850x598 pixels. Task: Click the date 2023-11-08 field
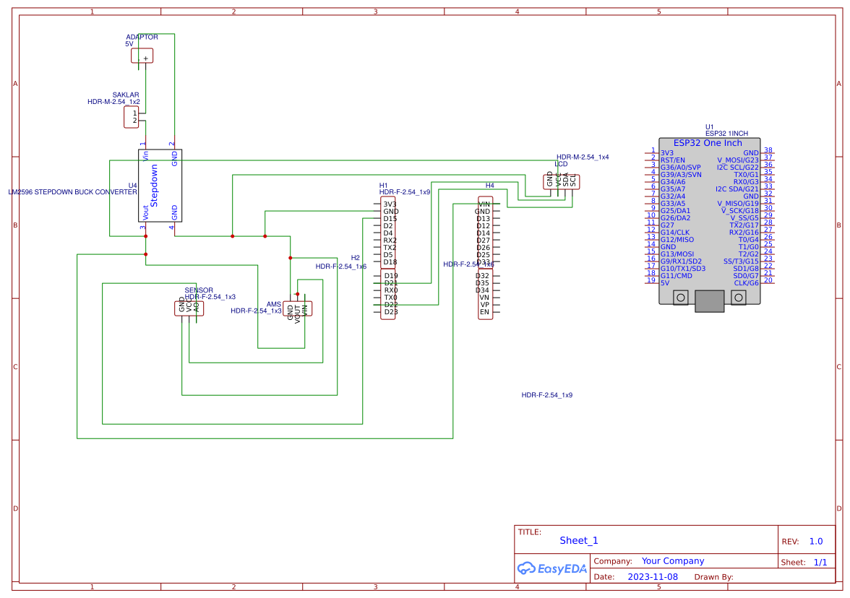652,577
